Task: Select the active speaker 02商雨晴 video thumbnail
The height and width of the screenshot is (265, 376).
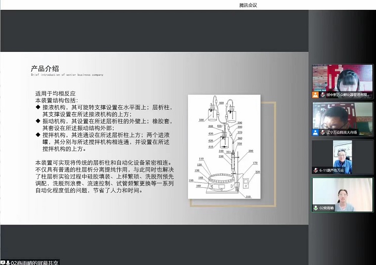Action: (342, 195)
